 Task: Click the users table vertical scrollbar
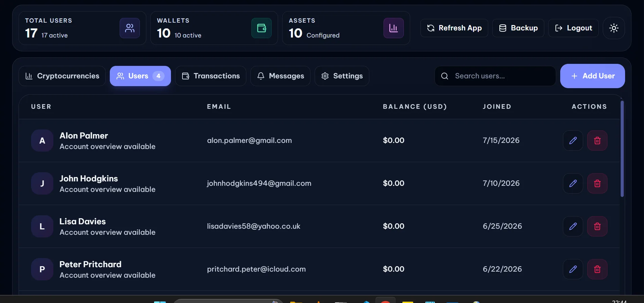click(622, 149)
